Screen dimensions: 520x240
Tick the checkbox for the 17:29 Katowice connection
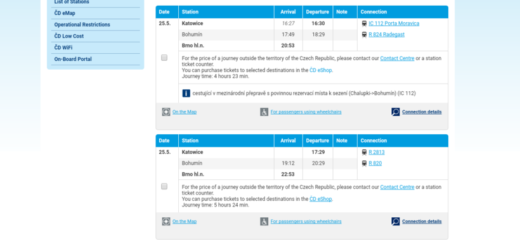164,186
